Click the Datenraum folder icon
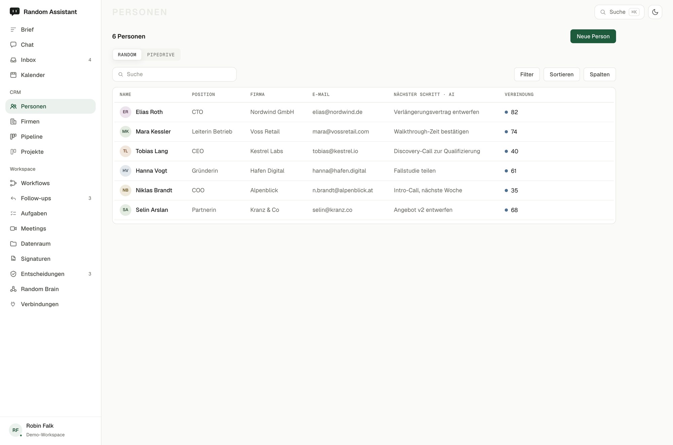 [13, 244]
